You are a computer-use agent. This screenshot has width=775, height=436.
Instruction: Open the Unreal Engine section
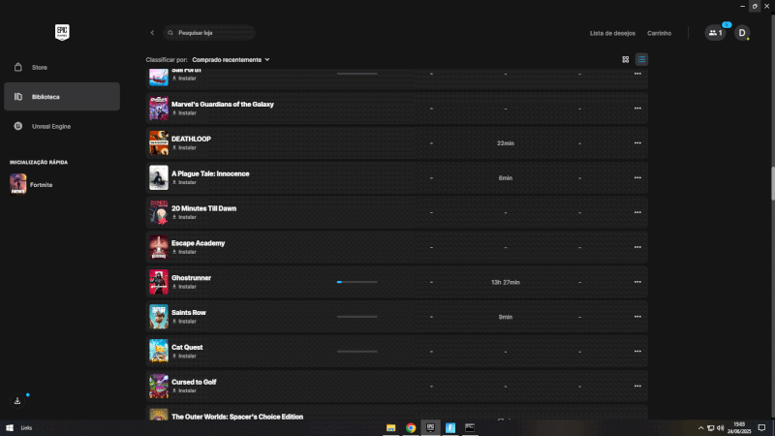coord(62,127)
